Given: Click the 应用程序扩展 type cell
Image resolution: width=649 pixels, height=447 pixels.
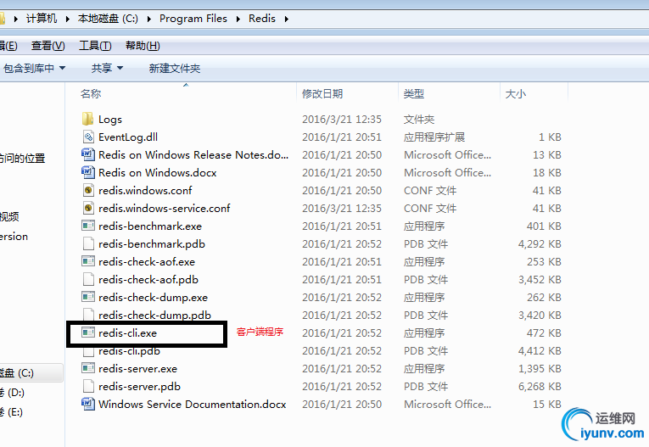Looking at the screenshot, I should (434, 137).
